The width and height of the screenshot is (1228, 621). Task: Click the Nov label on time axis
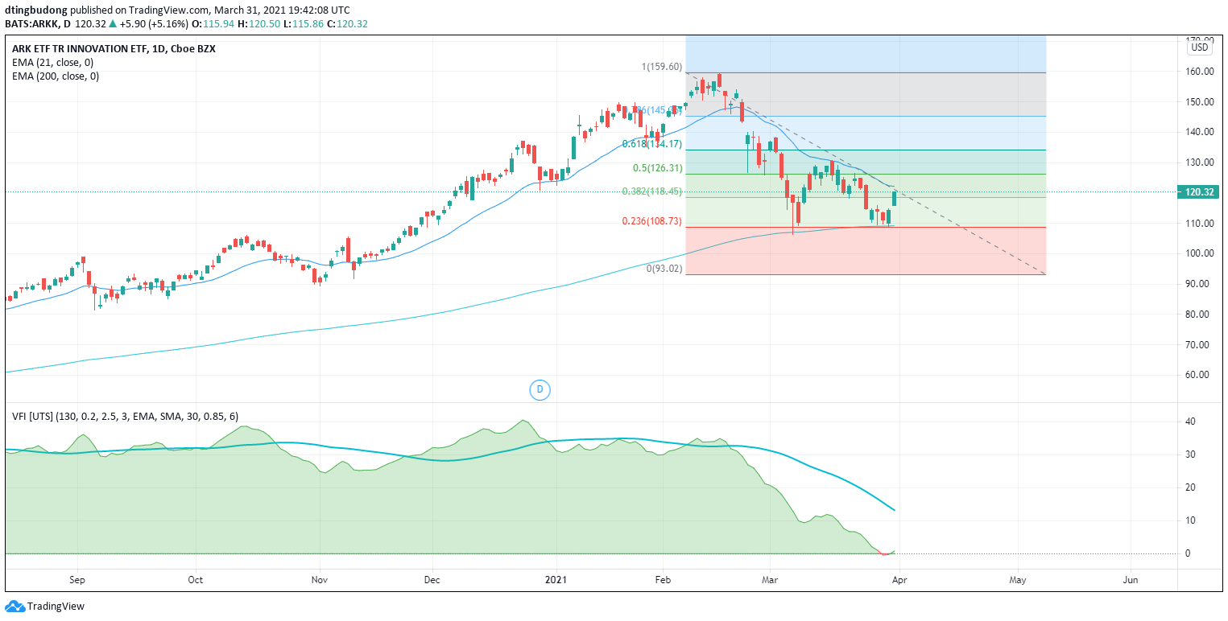click(x=320, y=579)
